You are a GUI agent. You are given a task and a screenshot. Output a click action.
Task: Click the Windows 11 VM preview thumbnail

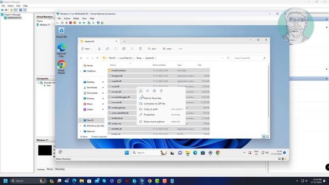click(45, 150)
